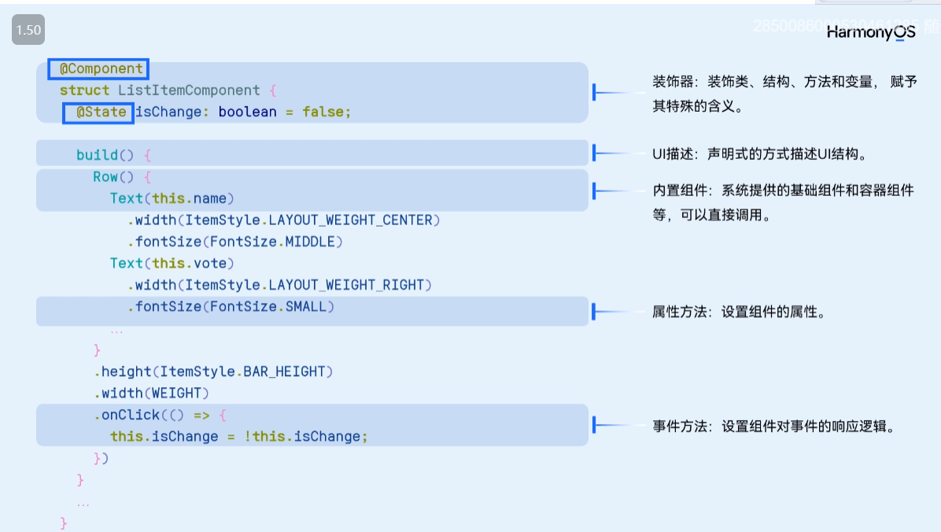This screenshot has height=532, width=941.
Task: Click the false default value of isChange
Action: [323, 113]
